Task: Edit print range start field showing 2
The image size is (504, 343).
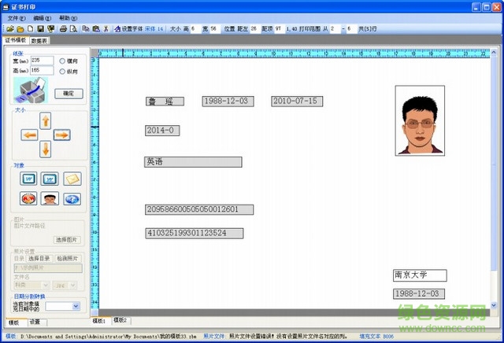Action: (x=335, y=29)
